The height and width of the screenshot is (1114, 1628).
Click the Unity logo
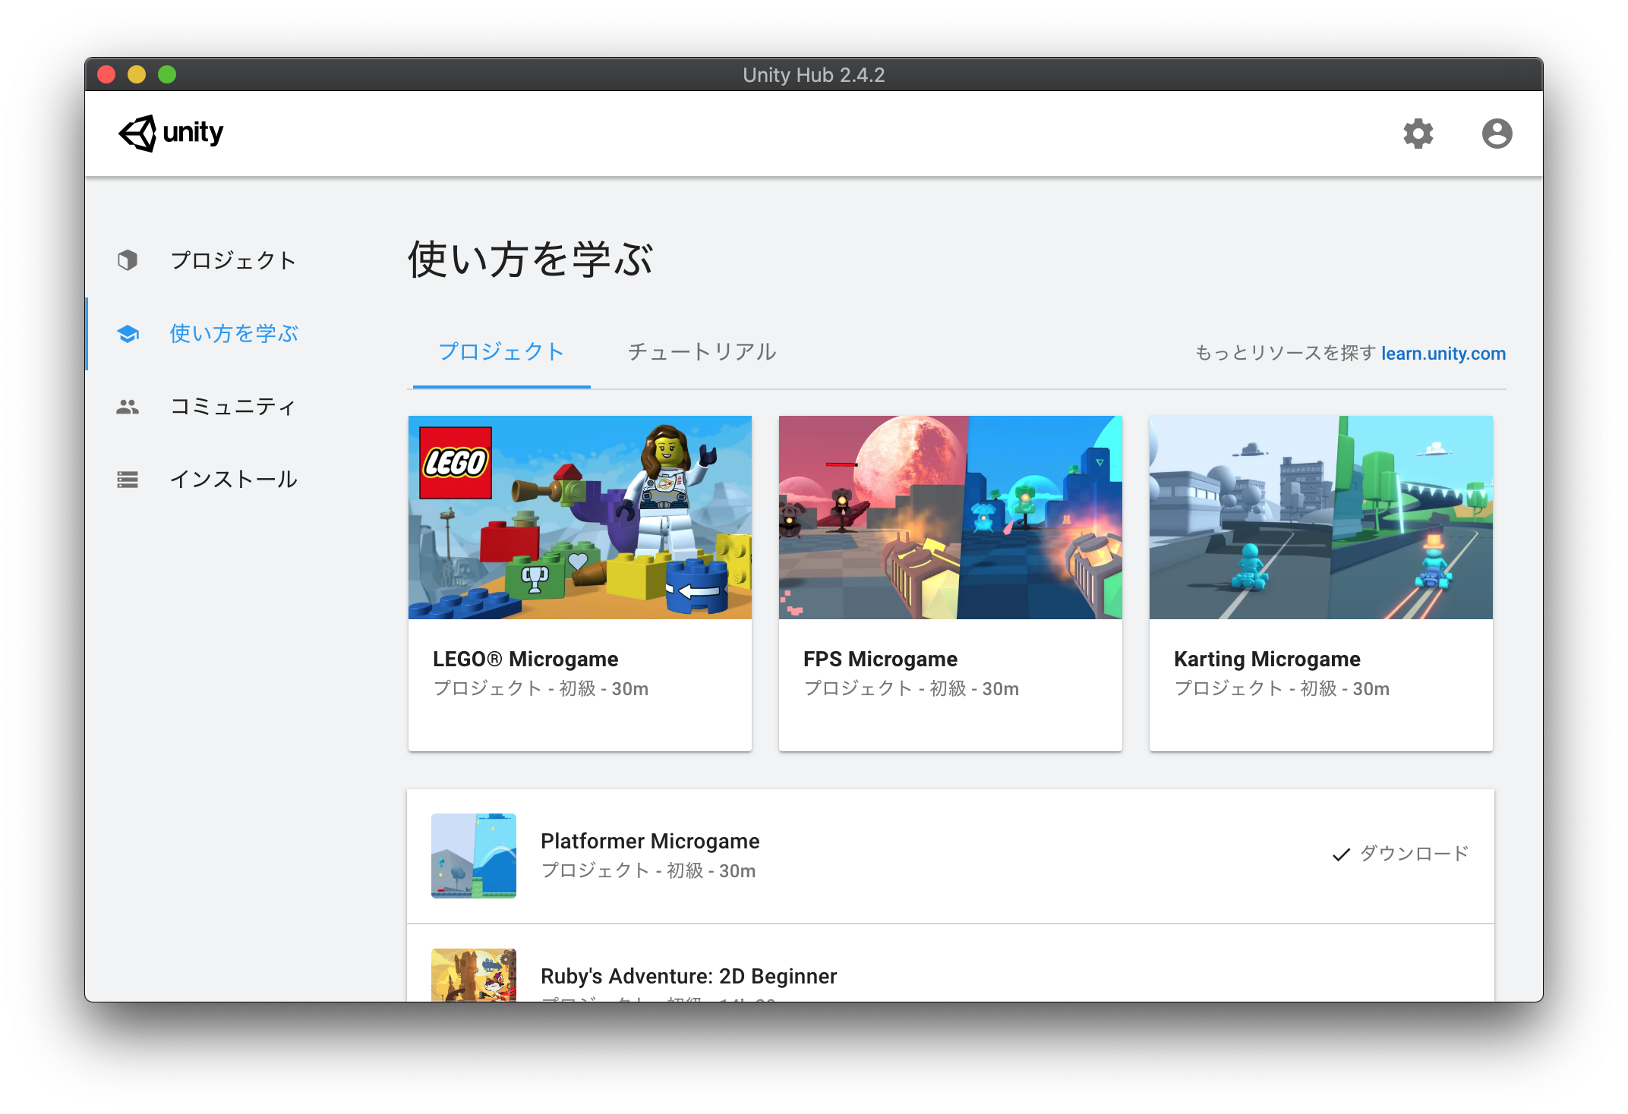tap(170, 133)
